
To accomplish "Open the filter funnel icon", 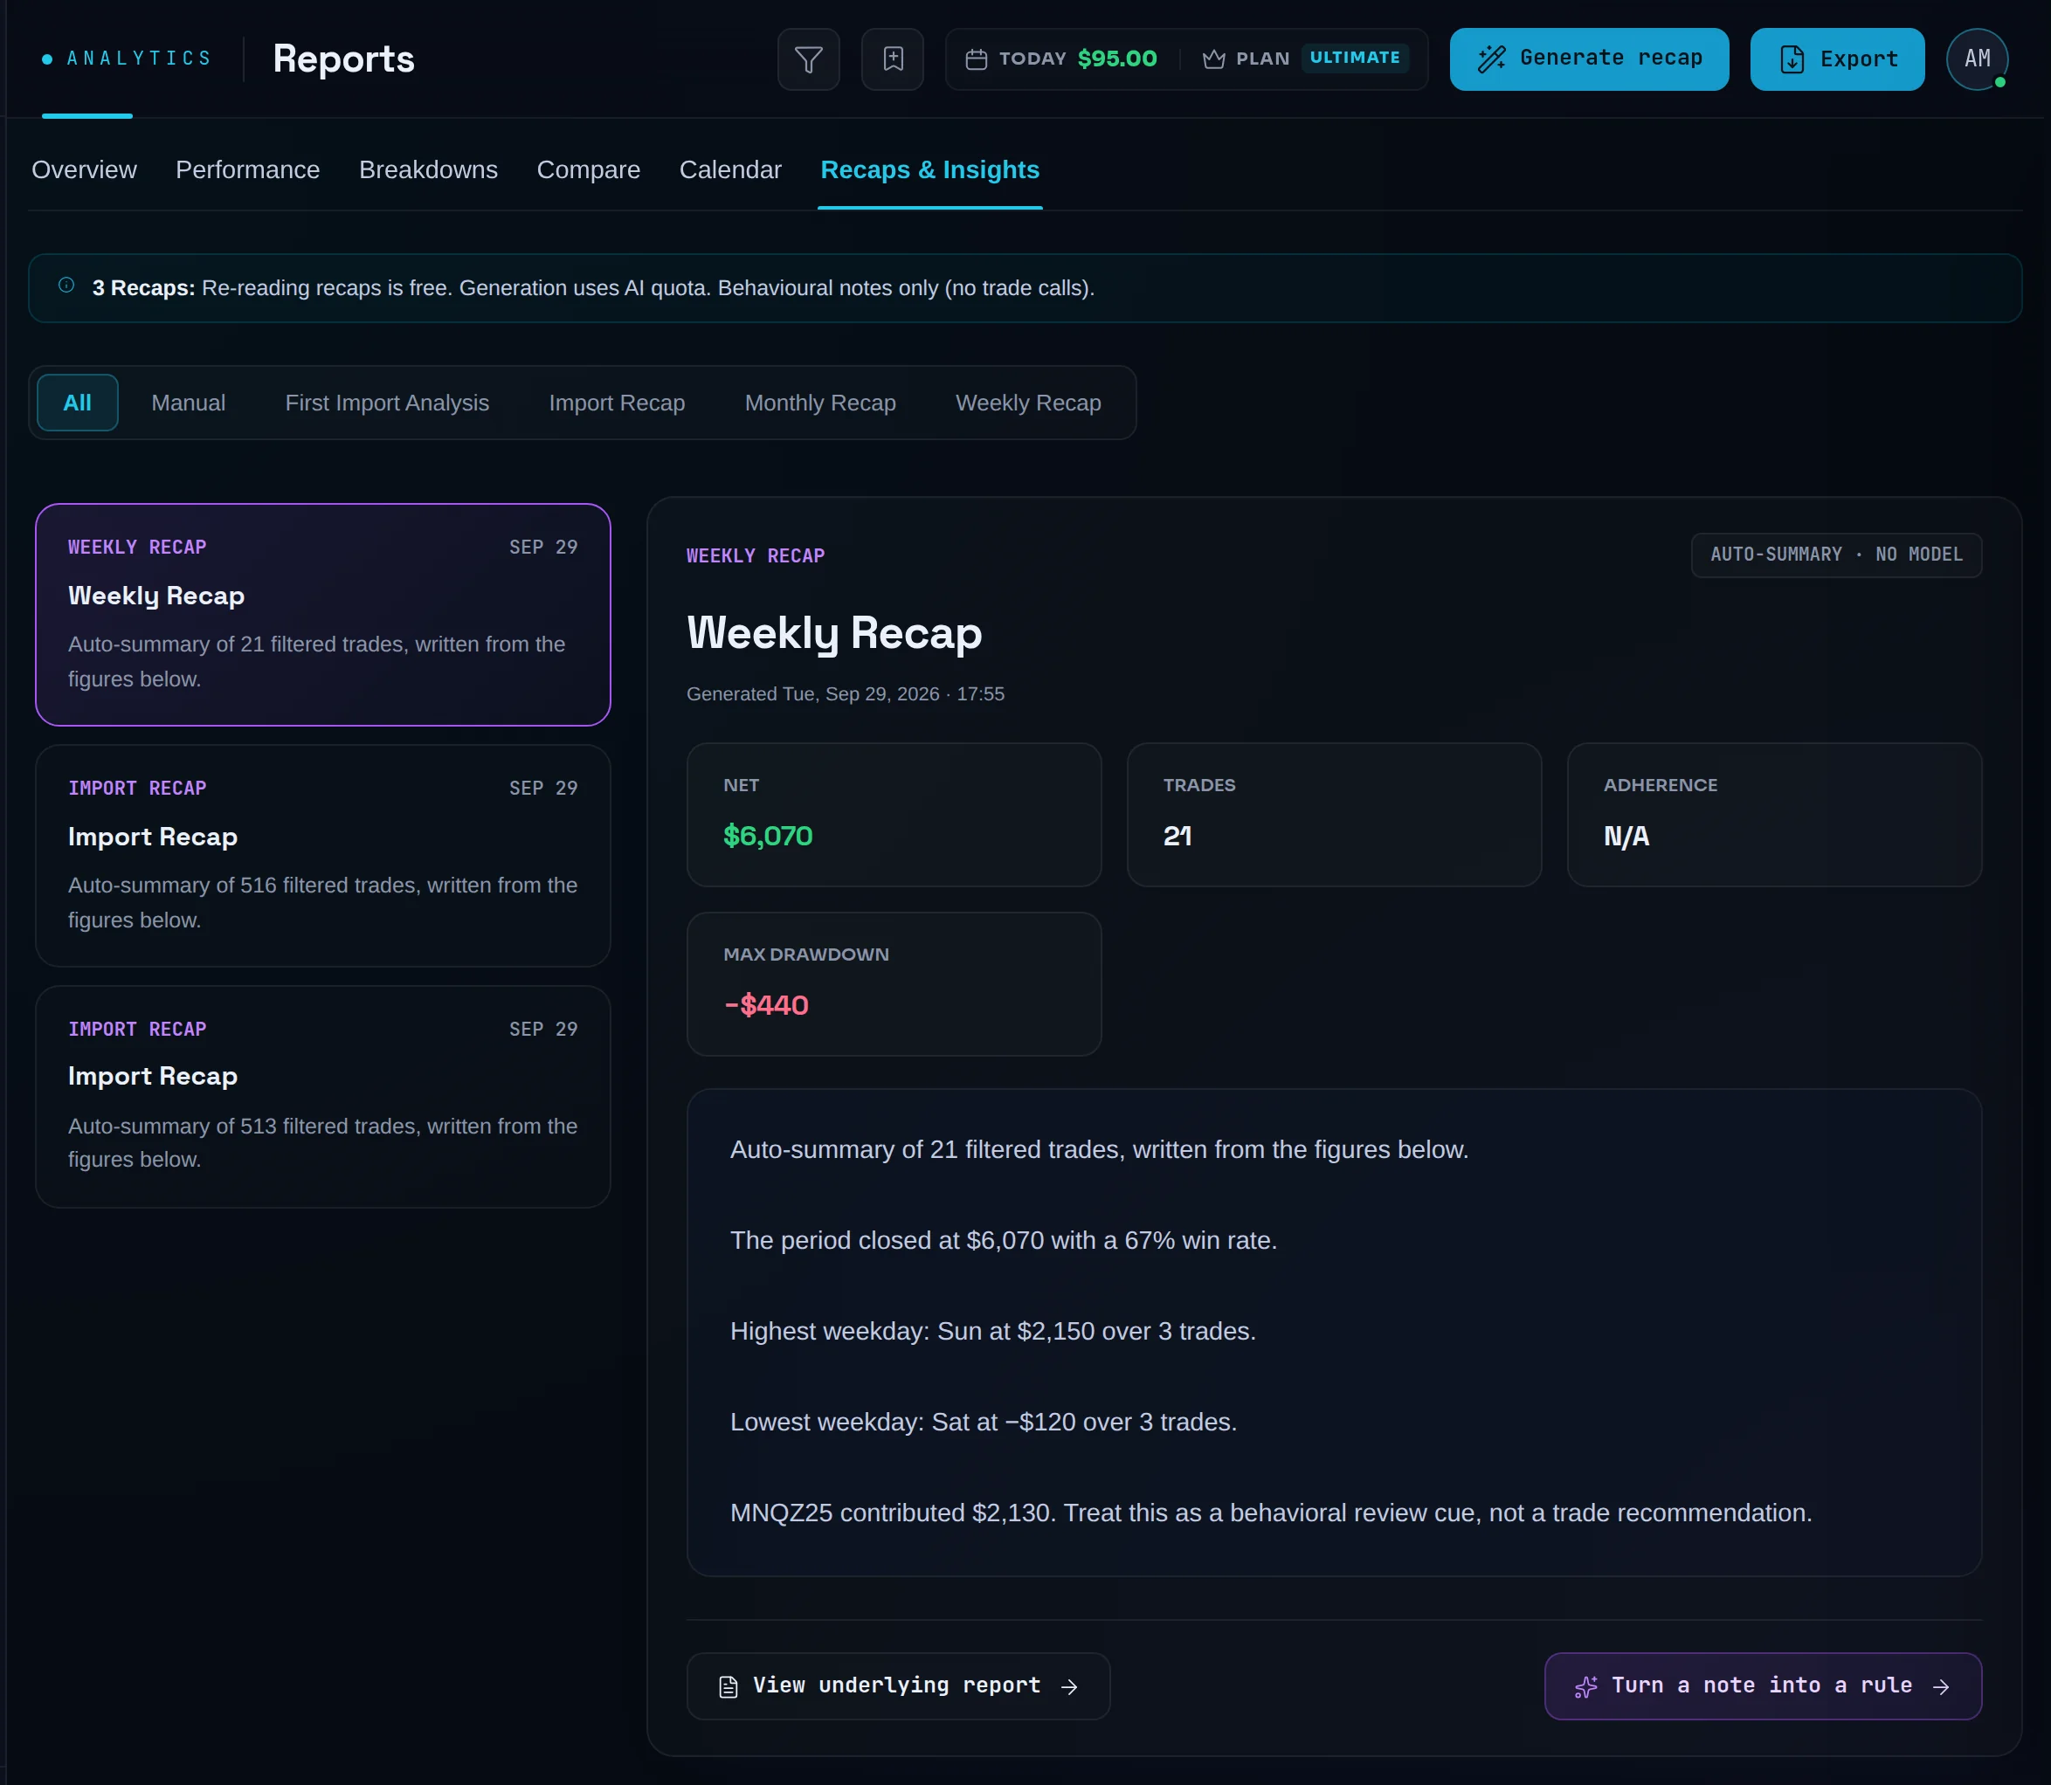I will click(x=808, y=59).
